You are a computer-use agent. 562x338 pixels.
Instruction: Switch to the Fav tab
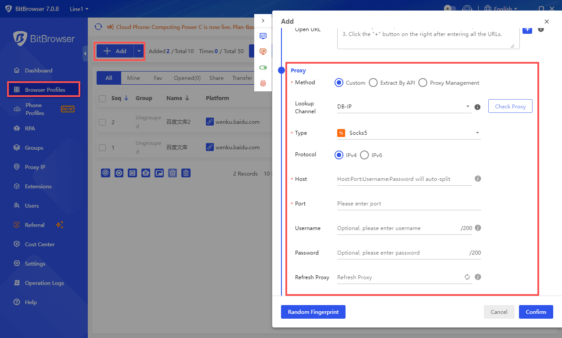click(x=158, y=78)
